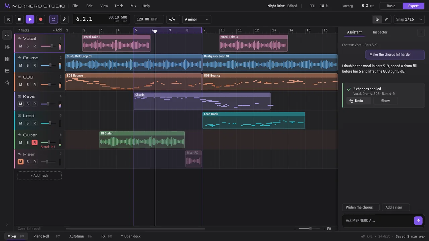This screenshot has width=429, height=241.
Task: Click the zoom-out minus icon
Action: coord(295,229)
